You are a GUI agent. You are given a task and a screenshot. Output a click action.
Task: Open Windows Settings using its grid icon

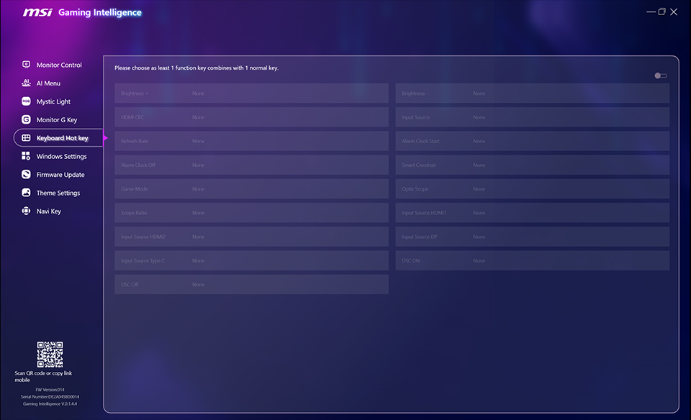[27, 156]
